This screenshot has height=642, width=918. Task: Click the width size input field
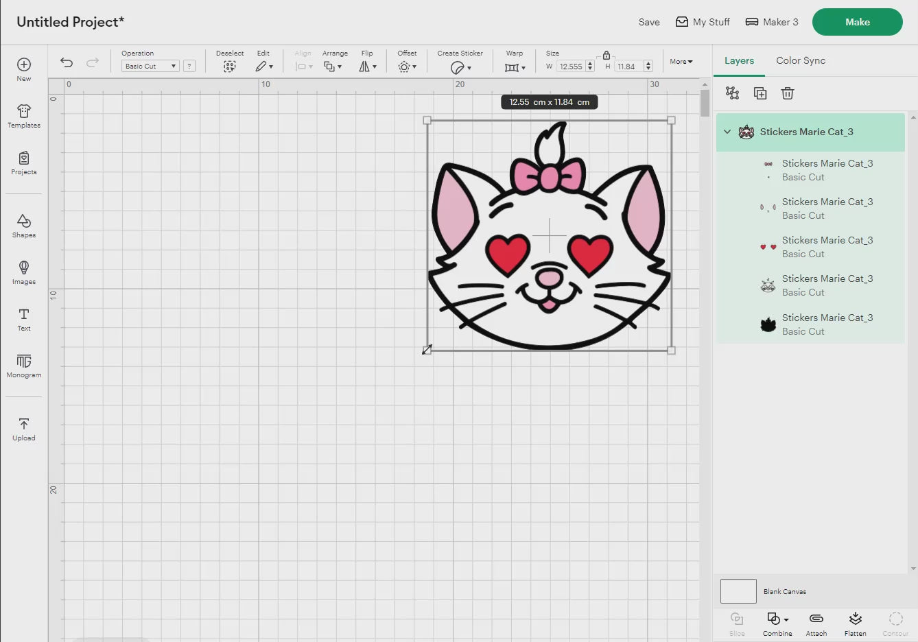tap(570, 67)
